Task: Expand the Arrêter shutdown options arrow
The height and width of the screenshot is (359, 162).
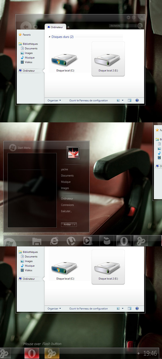Action: [x=75, y=224]
